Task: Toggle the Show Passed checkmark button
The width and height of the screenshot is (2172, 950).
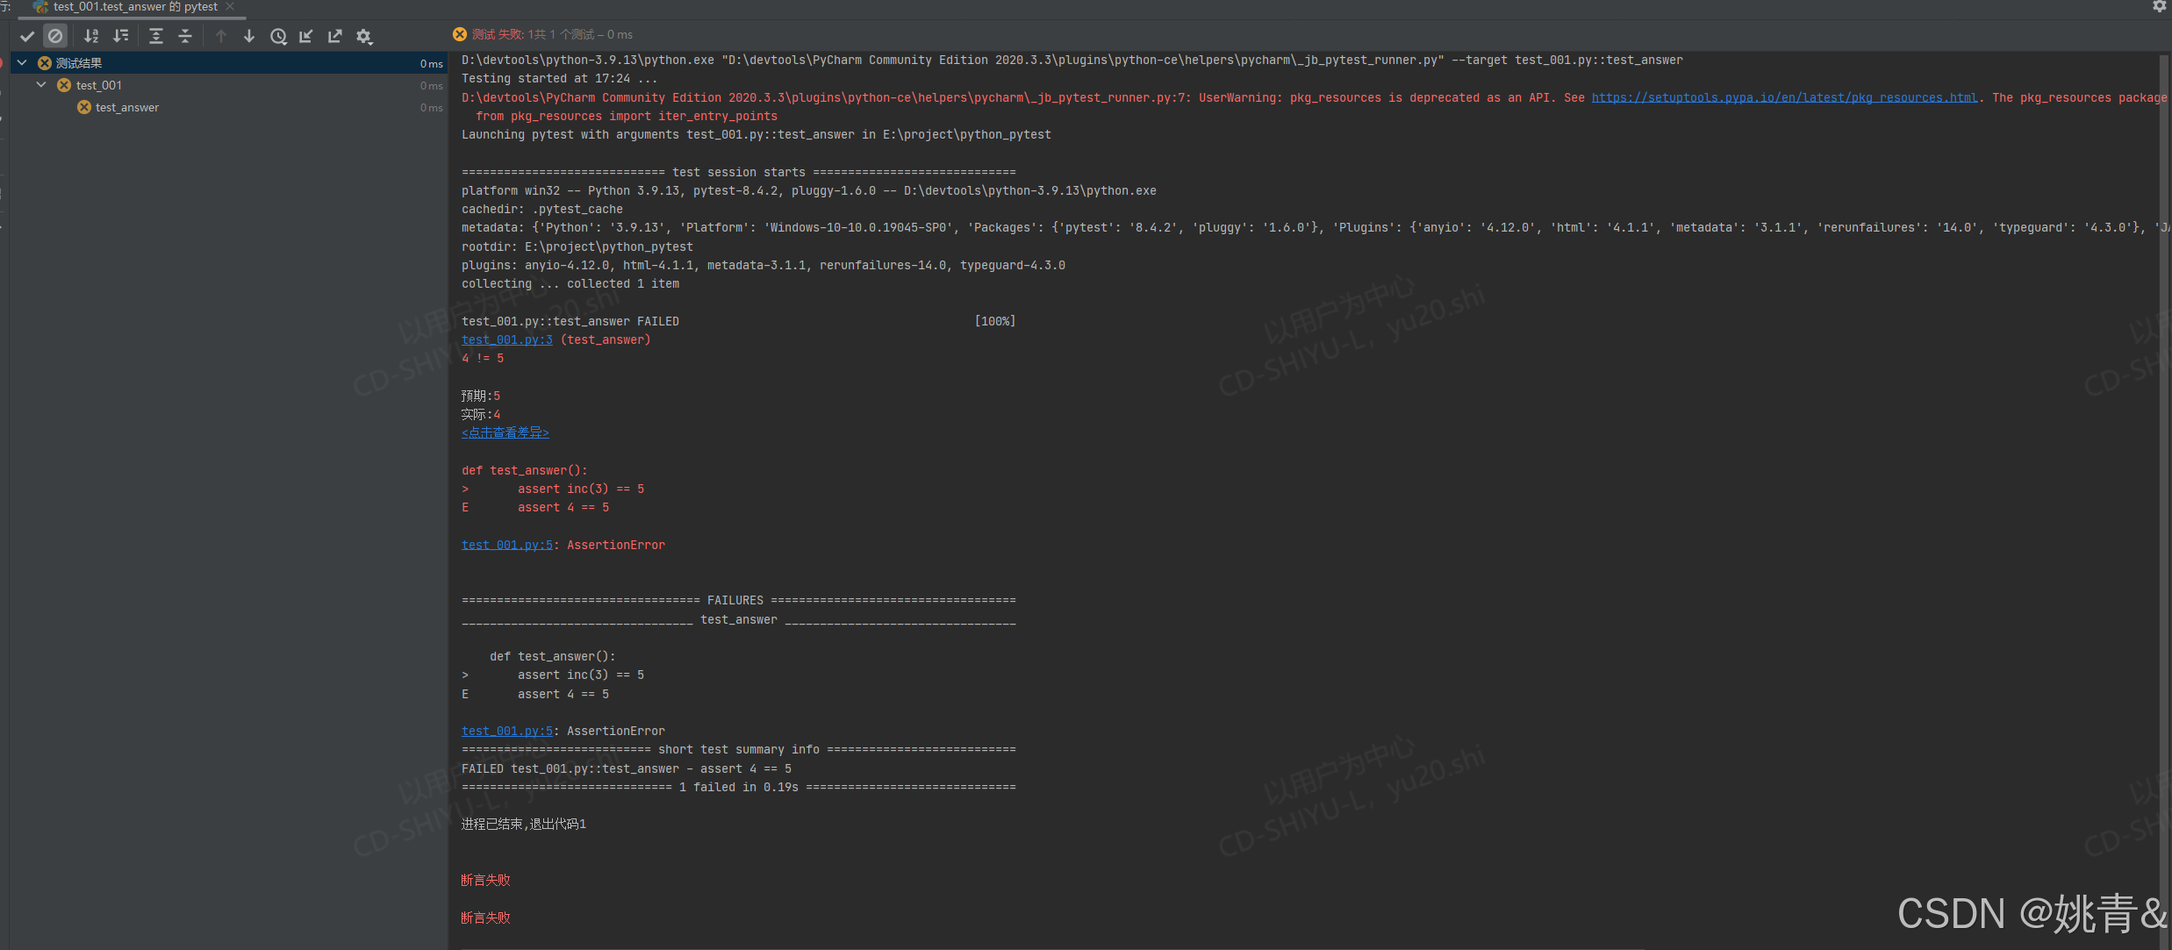Action: tap(27, 36)
